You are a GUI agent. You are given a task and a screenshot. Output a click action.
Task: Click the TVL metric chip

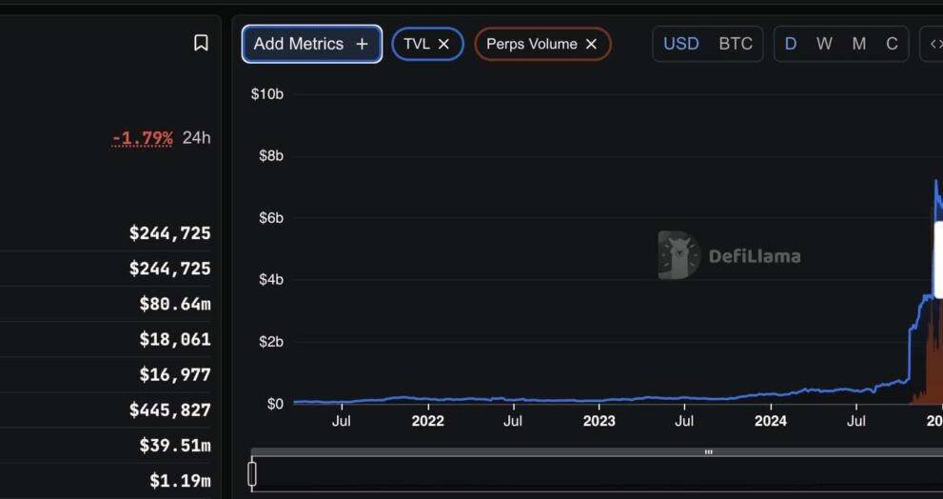(x=417, y=44)
